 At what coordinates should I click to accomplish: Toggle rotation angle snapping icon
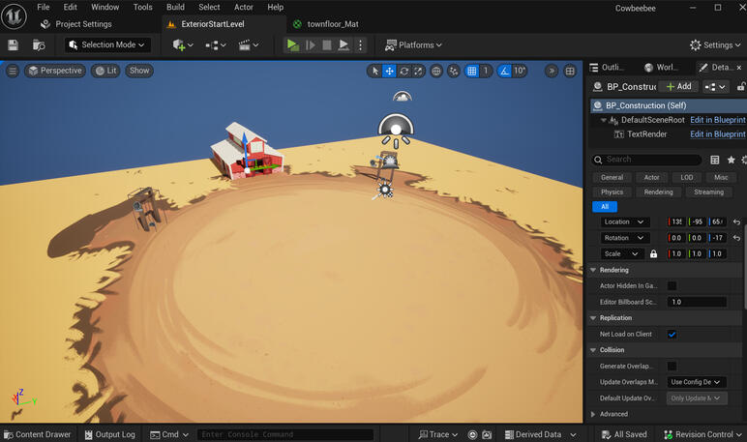pos(504,71)
